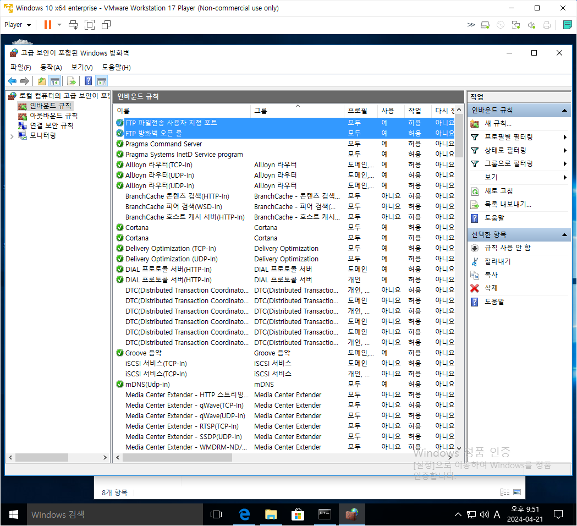Collapse the 인바운드 규칙 actions section
The width and height of the screenshot is (577, 526).
pos(564,111)
